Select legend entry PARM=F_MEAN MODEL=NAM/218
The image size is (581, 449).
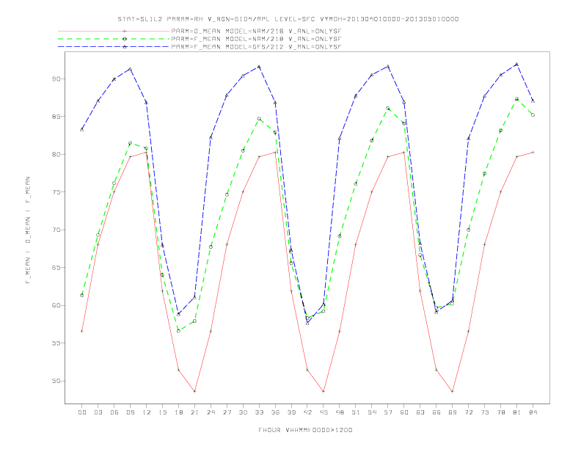click(256, 39)
